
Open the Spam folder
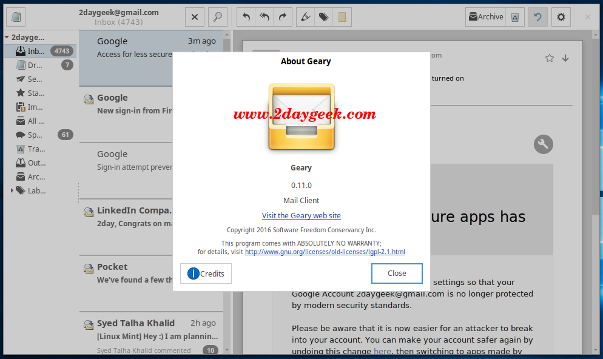[40, 135]
